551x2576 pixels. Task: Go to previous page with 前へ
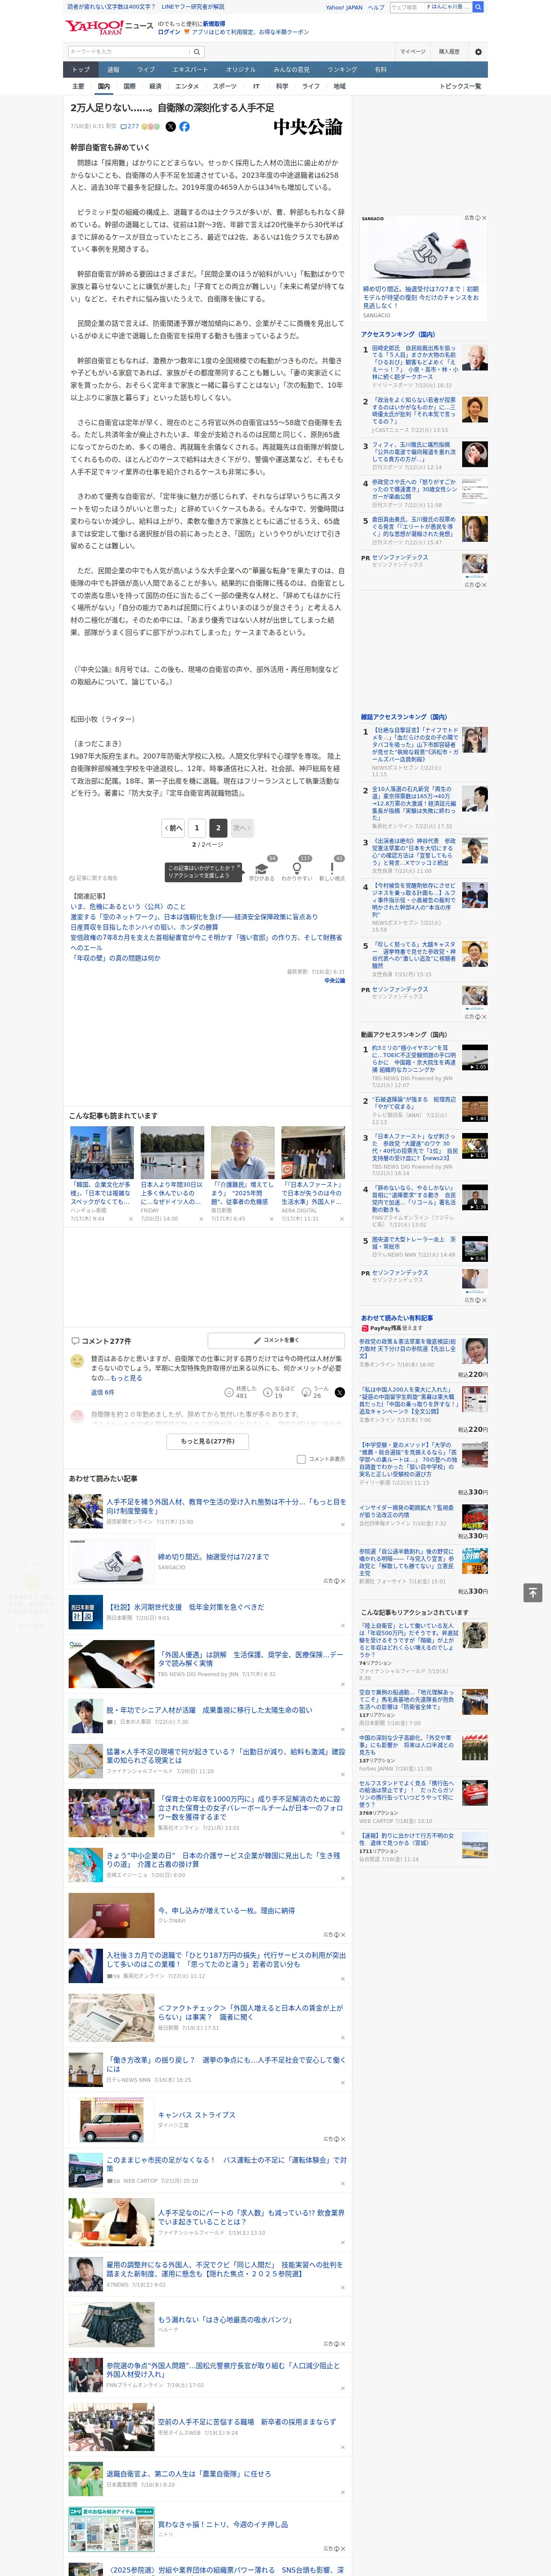(173, 828)
